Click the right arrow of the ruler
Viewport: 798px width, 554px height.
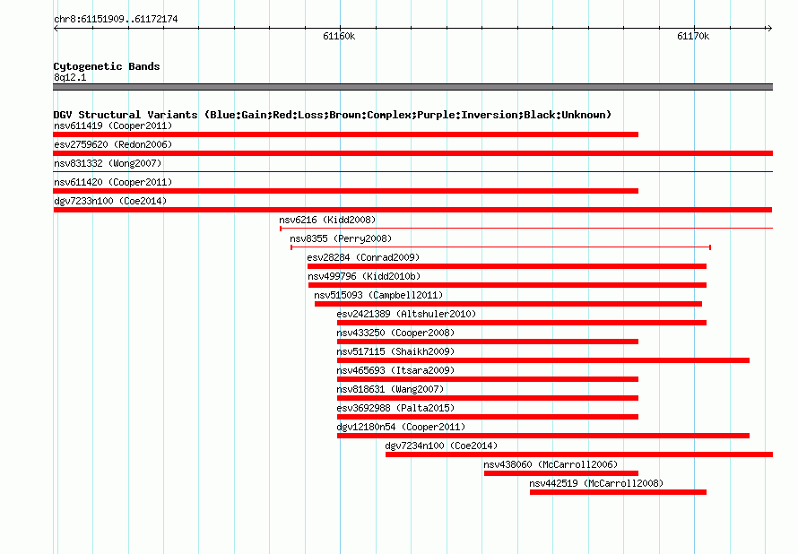coord(769,28)
